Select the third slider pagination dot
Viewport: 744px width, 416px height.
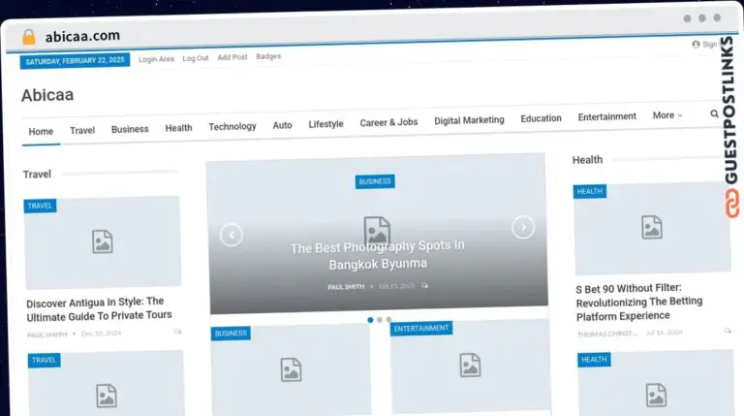(388, 319)
